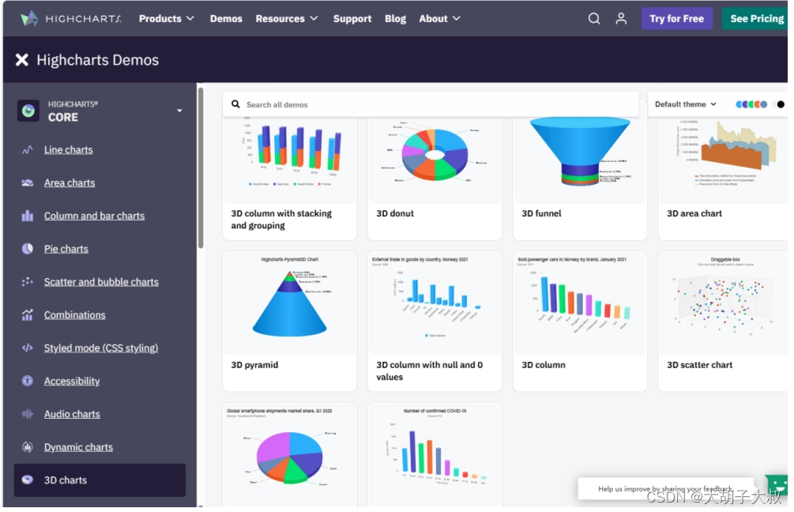The height and width of the screenshot is (512, 794).
Task: Click the magnifier icon in demo search
Action: coord(235,104)
